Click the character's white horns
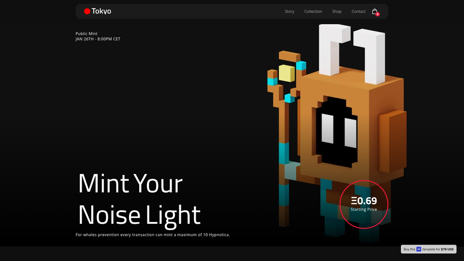Image resolution: width=464 pixels, height=261 pixels. click(352, 53)
